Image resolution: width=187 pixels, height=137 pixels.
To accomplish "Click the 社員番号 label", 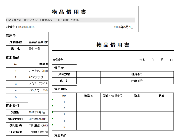I will 137,75.
